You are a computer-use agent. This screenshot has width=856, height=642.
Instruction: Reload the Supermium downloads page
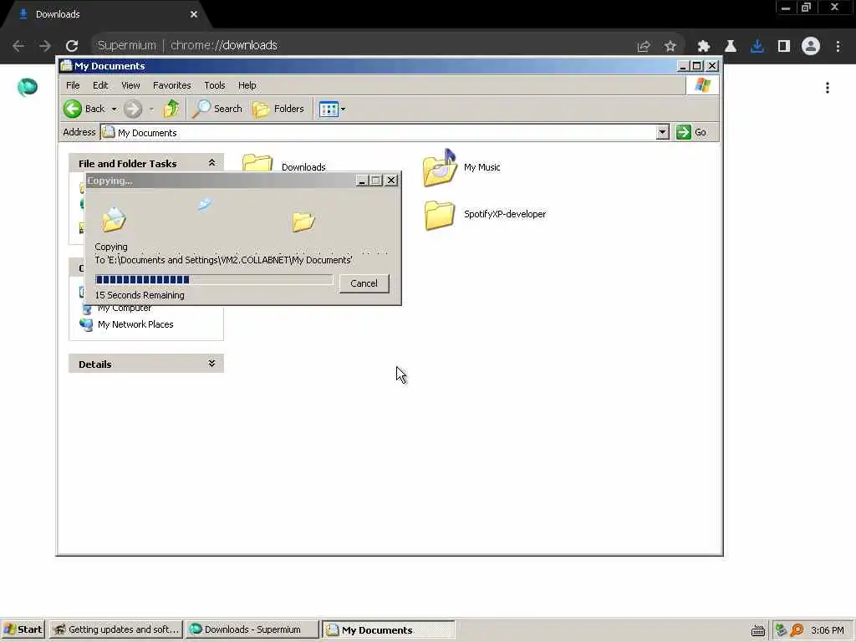72,46
